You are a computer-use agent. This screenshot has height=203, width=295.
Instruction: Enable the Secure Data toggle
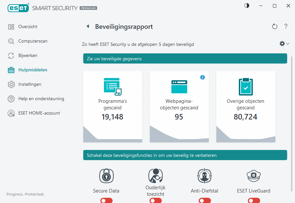tap(106, 200)
